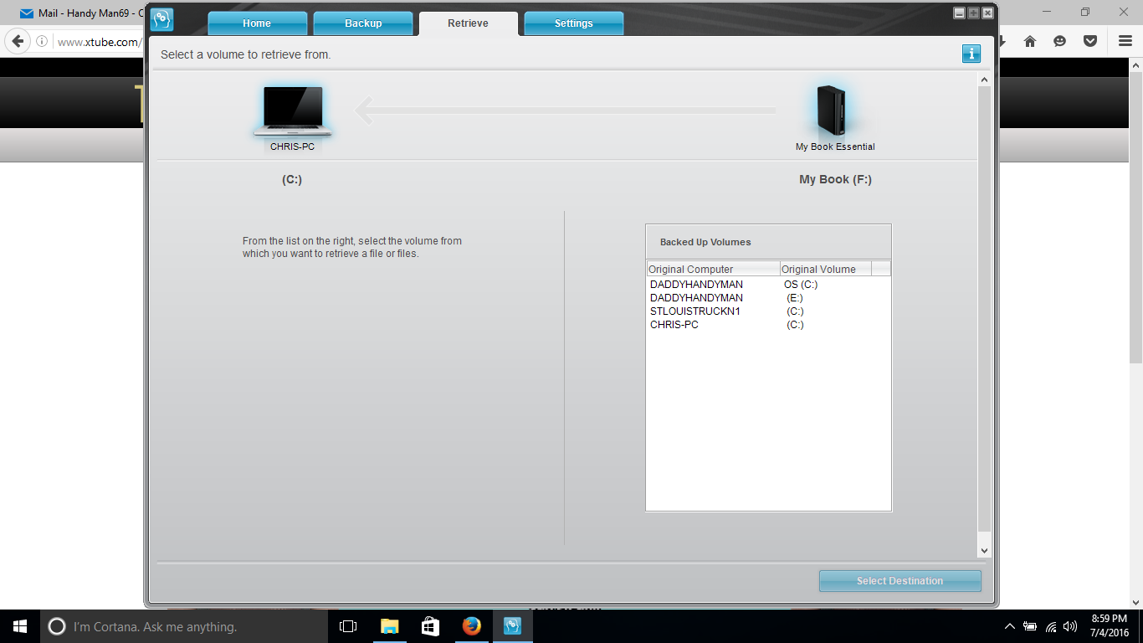Click the Select Destination button
Image resolution: width=1143 pixels, height=643 pixels.
click(900, 581)
